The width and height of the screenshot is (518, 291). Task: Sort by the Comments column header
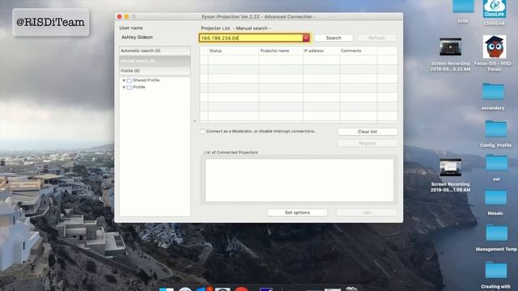point(359,51)
